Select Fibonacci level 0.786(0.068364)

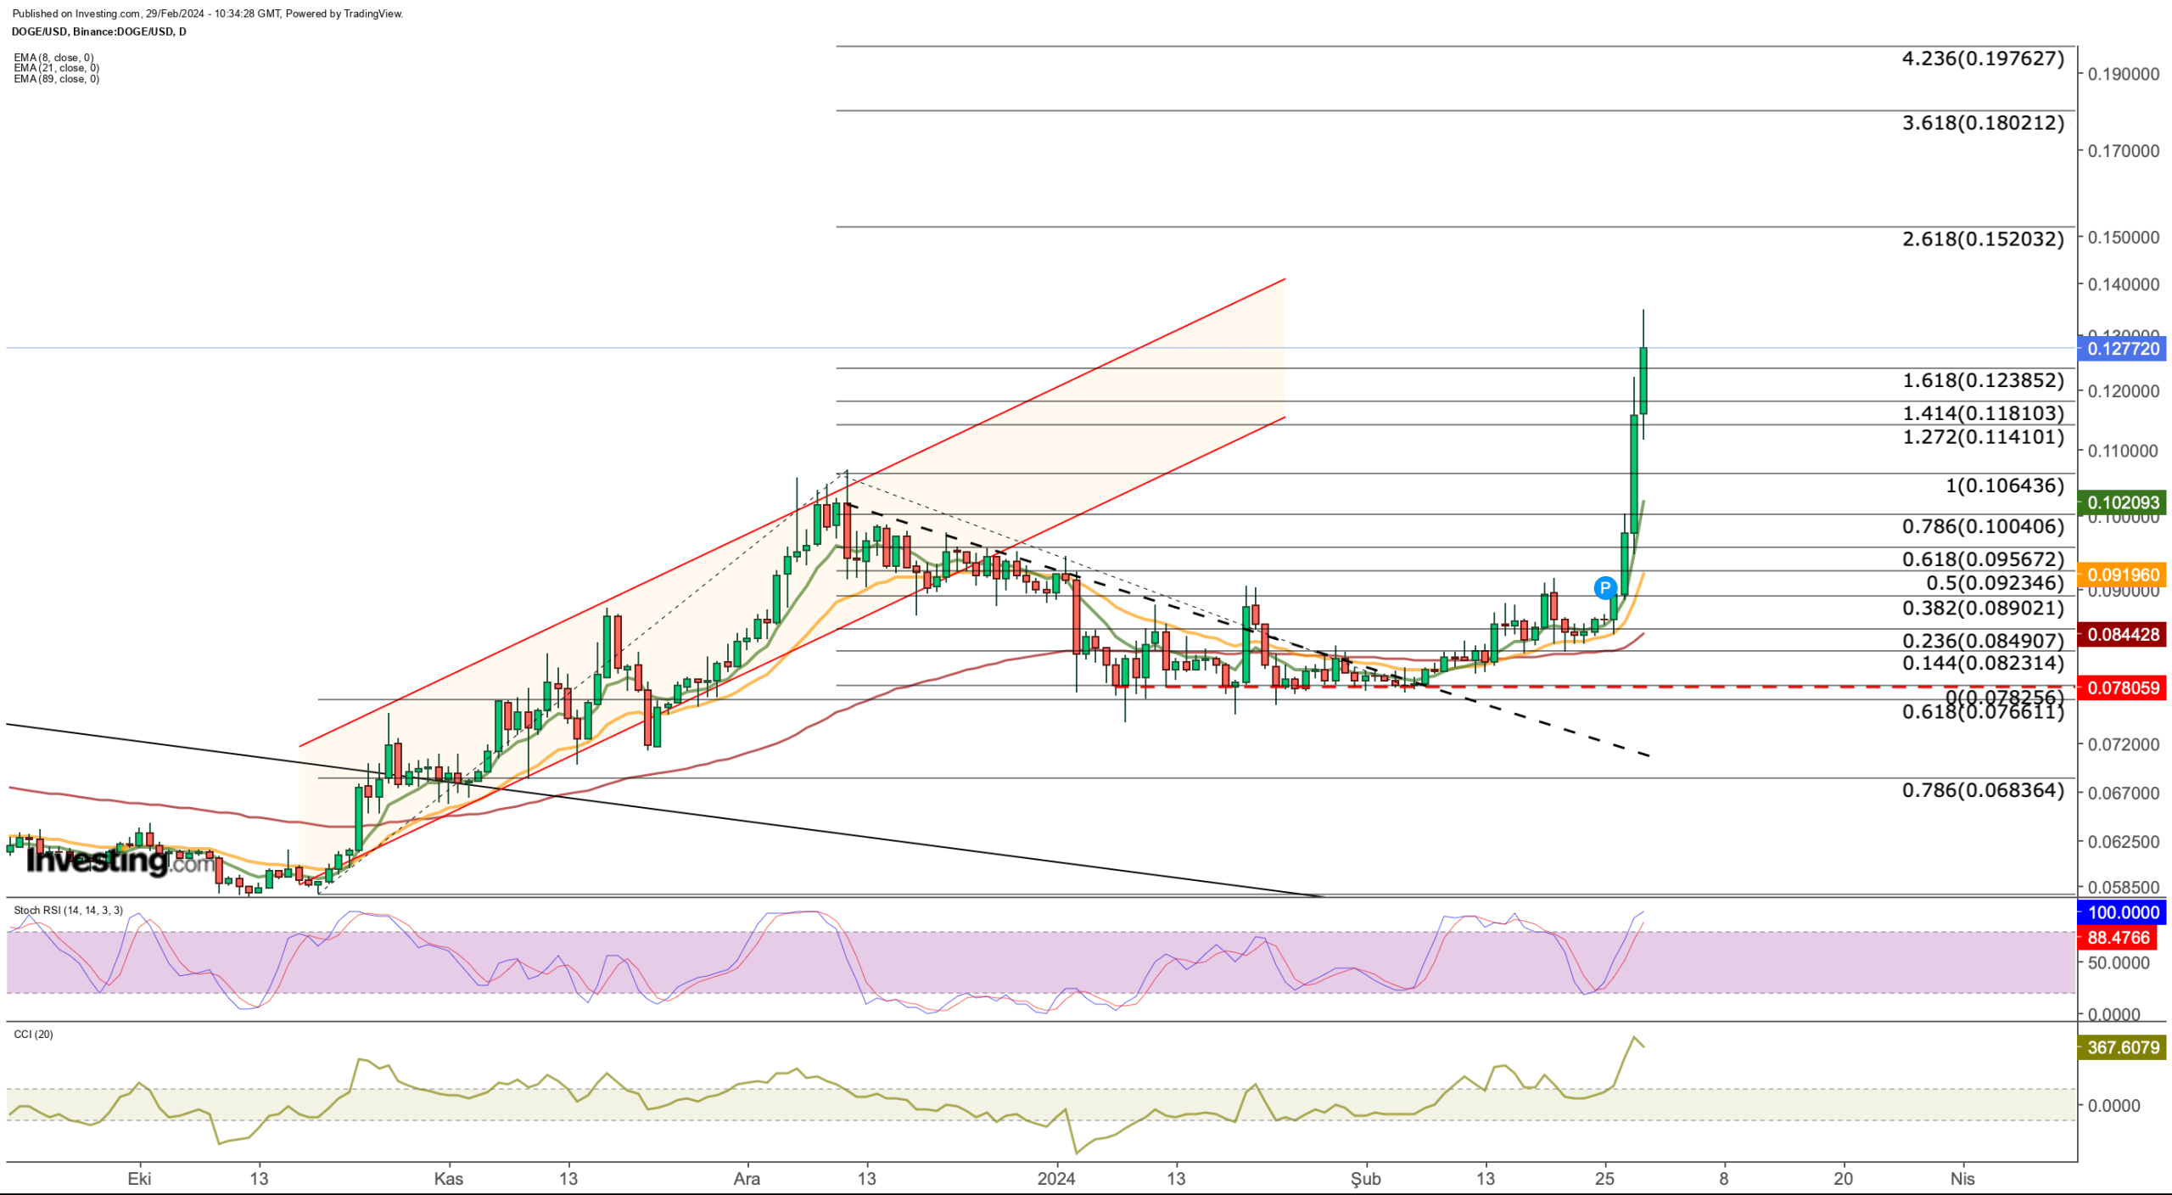click(x=1983, y=791)
